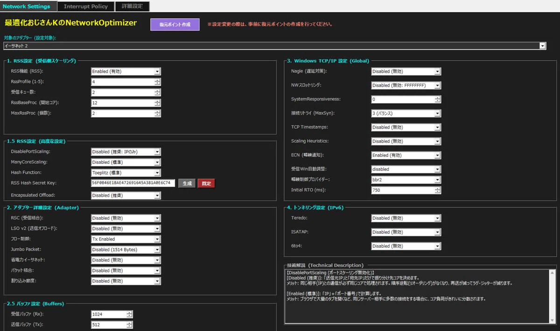Click the red 既定 button
Screen dimensions: 560x331
point(206,183)
